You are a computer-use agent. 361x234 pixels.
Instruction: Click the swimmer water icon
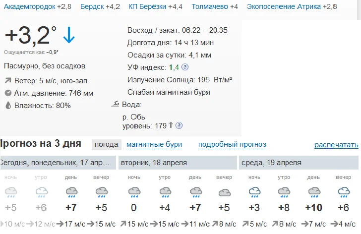pos(116,104)
